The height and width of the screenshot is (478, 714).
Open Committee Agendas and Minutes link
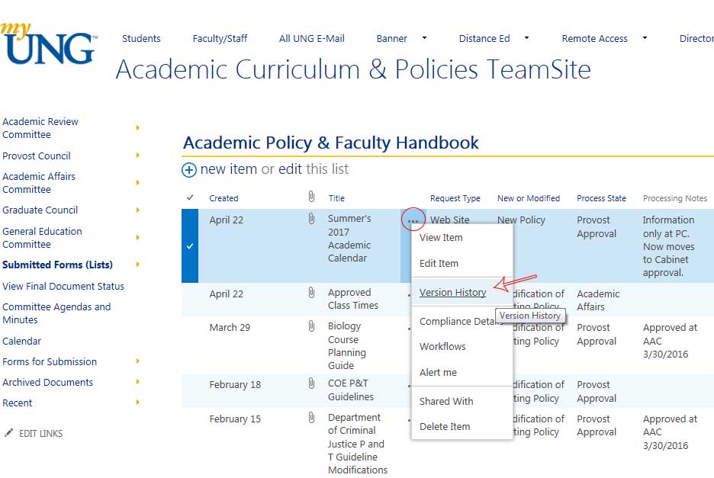click(56, 313)
